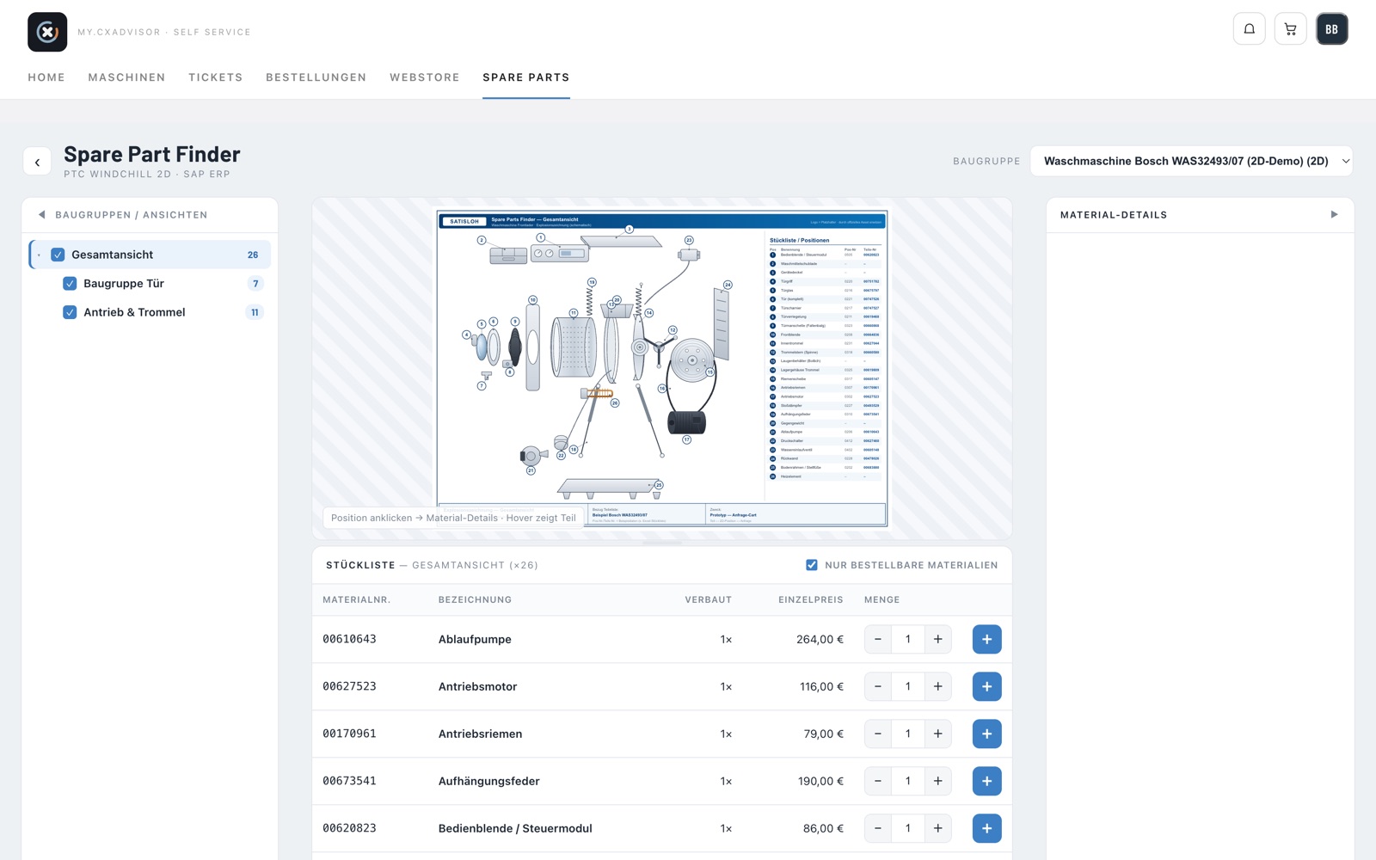Click the cxadvisor logo icon

[x=47, y=32]
